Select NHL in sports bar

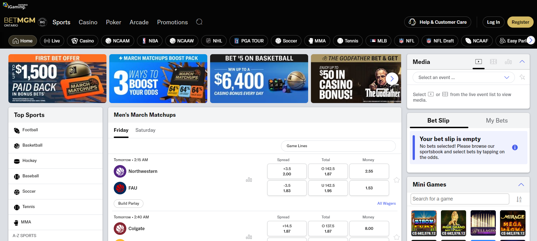point(214,41)
